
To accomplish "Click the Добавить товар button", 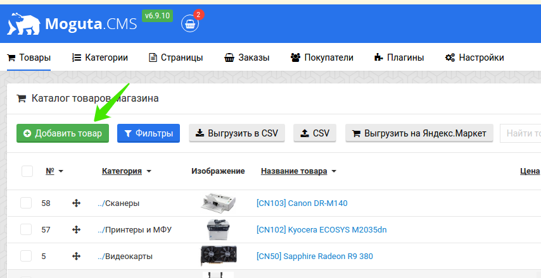I will [x=63, y=133].
